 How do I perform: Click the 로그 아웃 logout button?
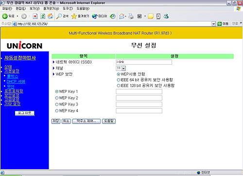25,113
